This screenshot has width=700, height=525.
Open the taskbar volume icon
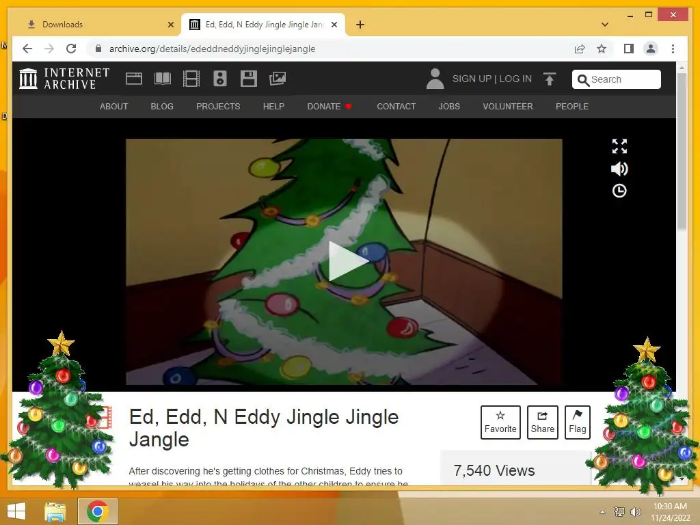pos(635,511)
